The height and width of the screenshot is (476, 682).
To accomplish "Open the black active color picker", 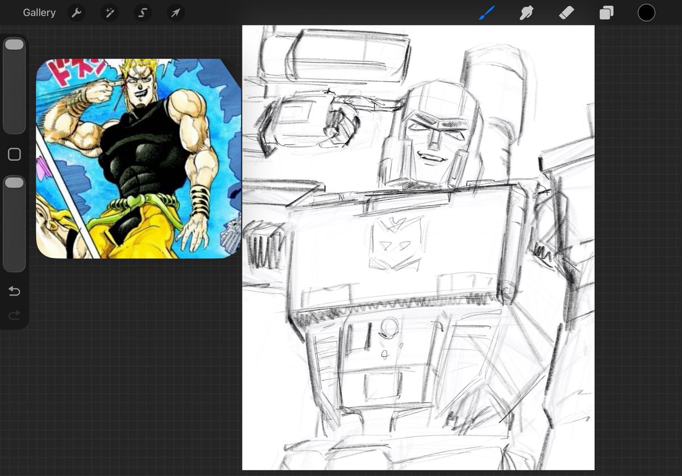I will click(x=646, y=12).
